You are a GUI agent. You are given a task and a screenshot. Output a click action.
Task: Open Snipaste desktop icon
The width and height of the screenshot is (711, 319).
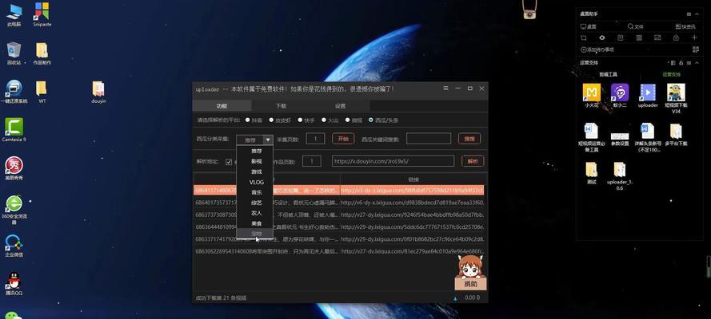tap(42, 15)
